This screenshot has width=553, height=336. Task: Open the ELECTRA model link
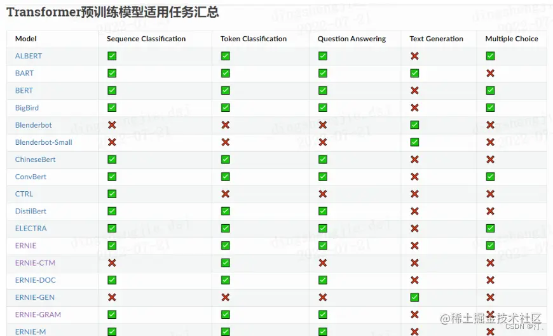(31, 229)
